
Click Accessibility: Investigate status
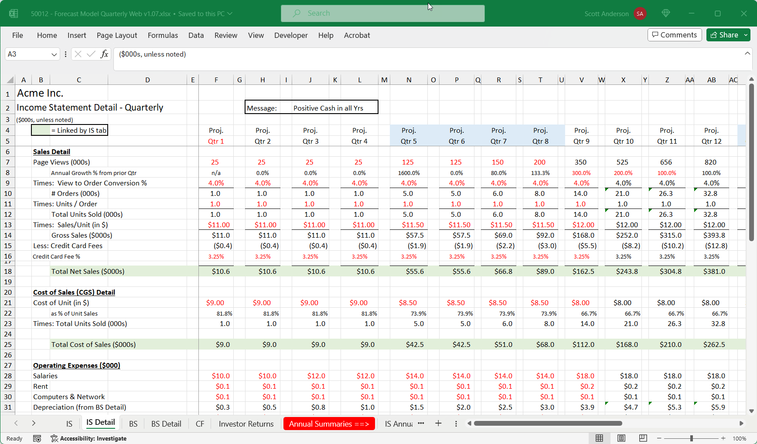coord(89,438)
